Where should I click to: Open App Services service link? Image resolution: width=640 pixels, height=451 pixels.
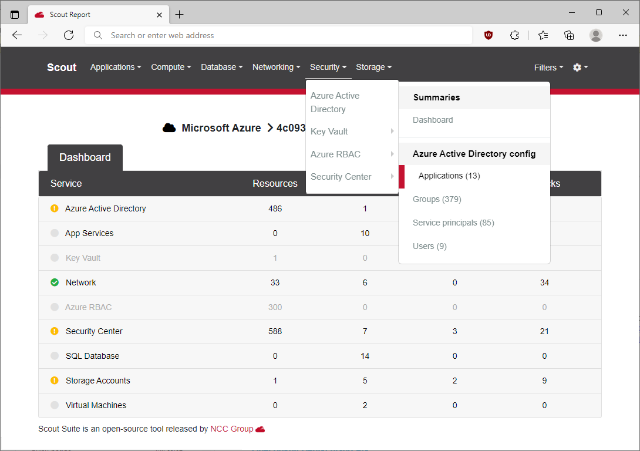point(89,233)
